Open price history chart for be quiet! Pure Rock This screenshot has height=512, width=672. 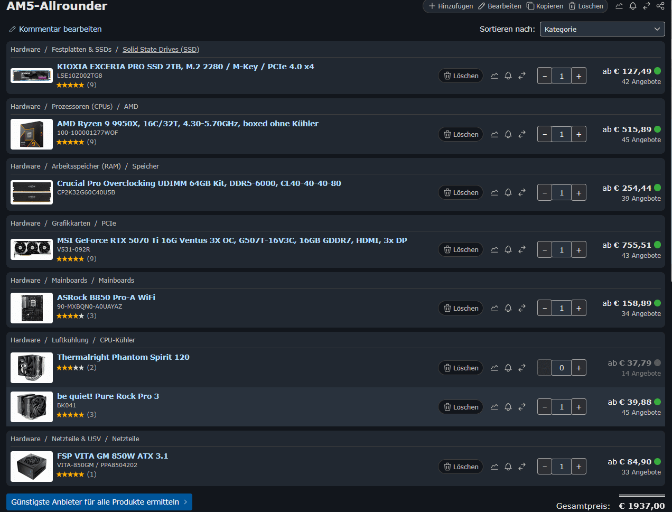click(x=494, y=407)
